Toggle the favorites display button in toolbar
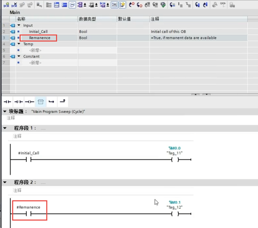This screenshot has width=258, height=228. pyautogui.click(x=122, y=5)
